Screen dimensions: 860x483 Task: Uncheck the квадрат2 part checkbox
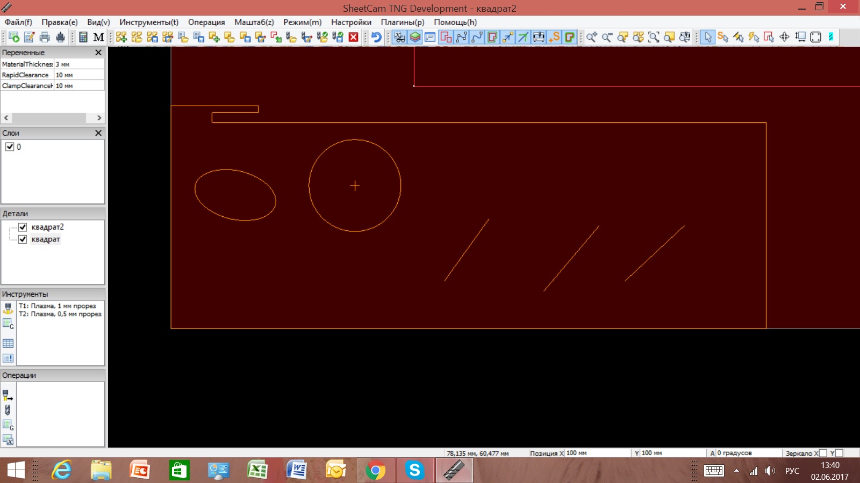pos(23,227)
